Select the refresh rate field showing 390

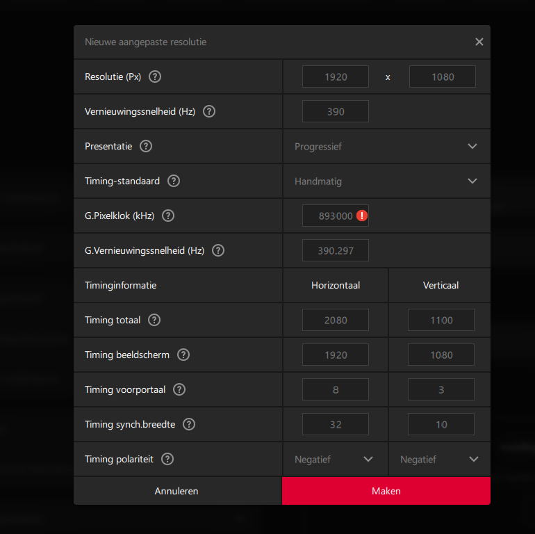pos(336,111)
